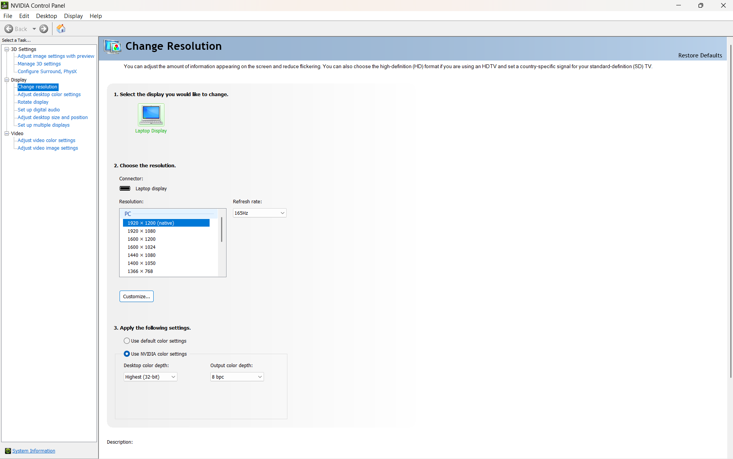Open Adjust desktop size and position
Viewport: 733px width, 459px height.
(52, 118)
